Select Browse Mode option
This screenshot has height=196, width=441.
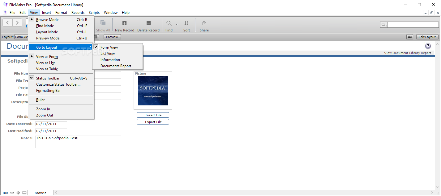pos(61,20)
